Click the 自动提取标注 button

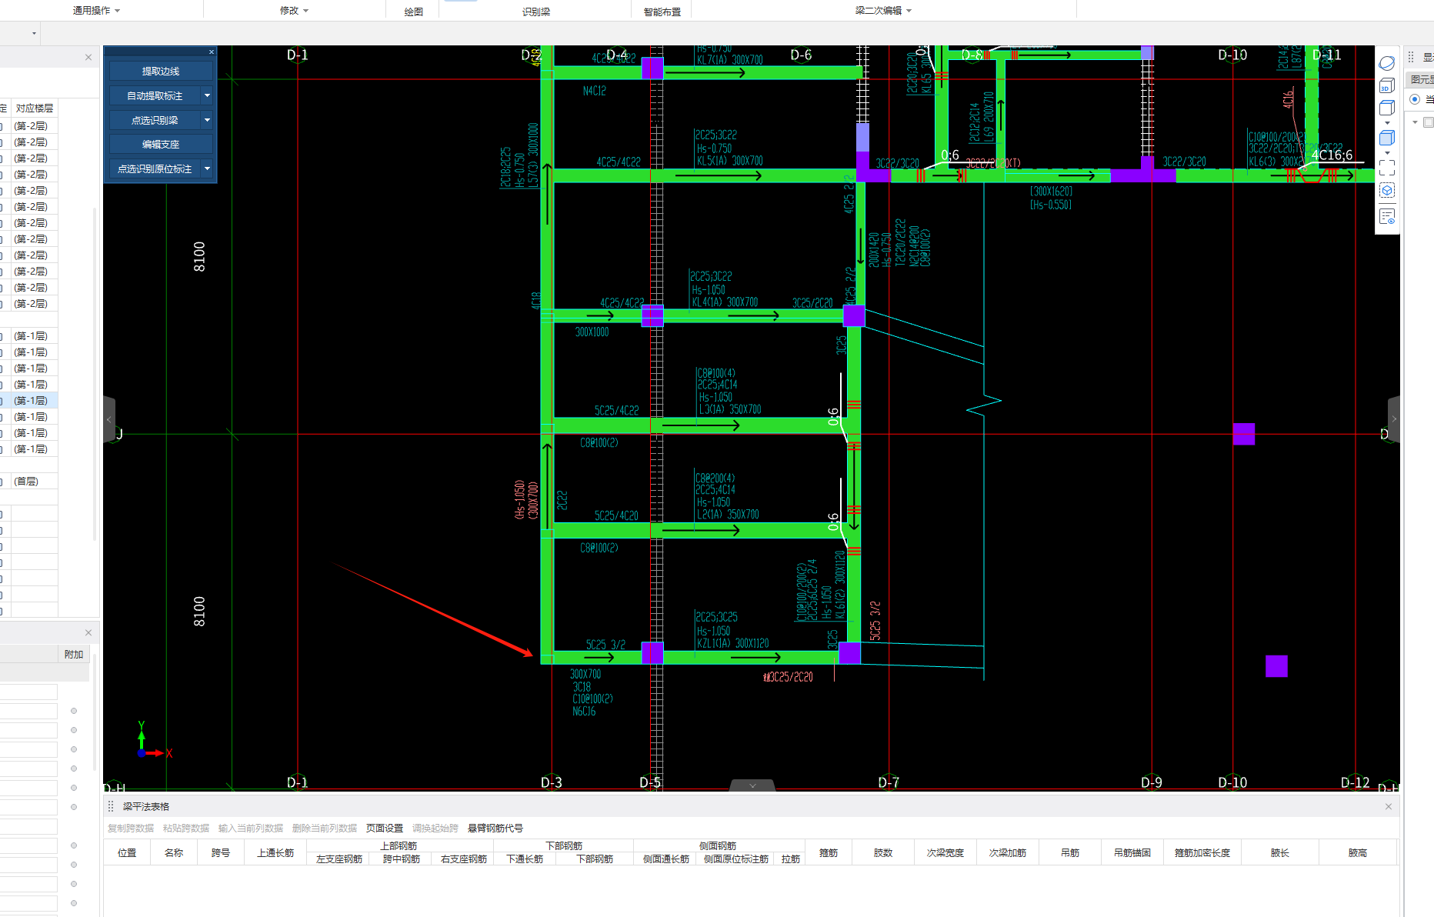click(x=155, y=95)
